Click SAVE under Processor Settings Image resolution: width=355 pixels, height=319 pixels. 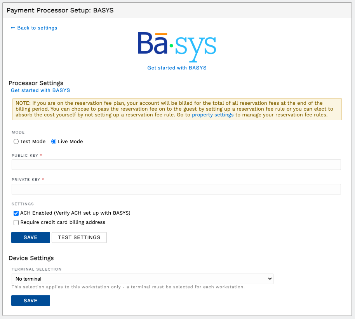pyautogui.click(x=30, y=237)
